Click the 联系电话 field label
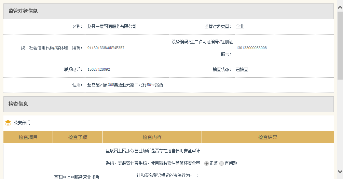Viewport: 343px width, 179px height. coord(73,70)
